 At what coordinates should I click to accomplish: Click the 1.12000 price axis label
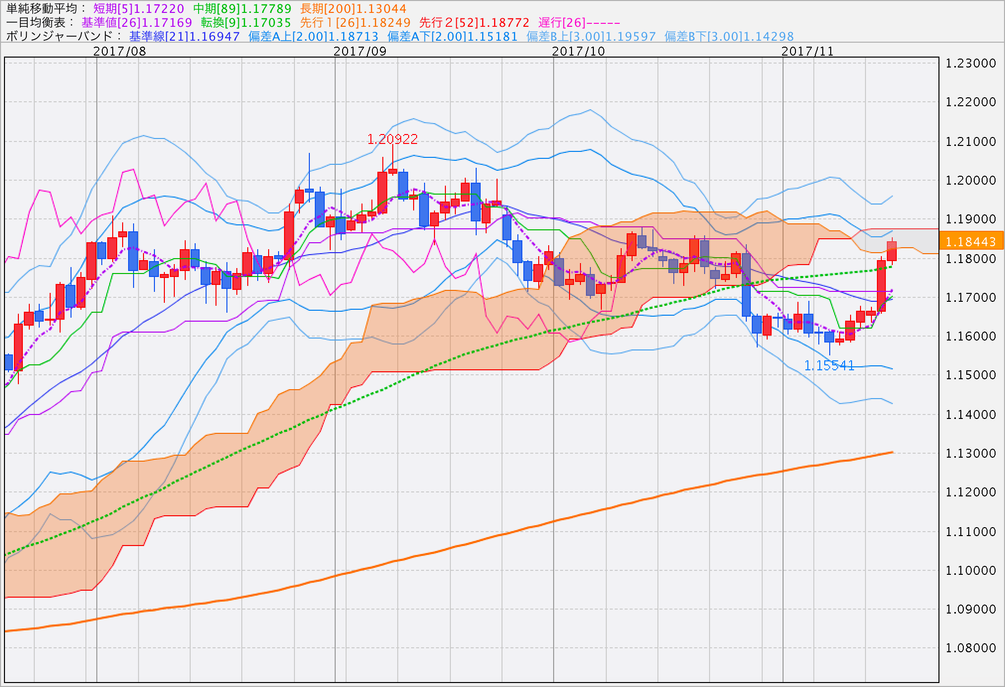click(x=971, y=492)
